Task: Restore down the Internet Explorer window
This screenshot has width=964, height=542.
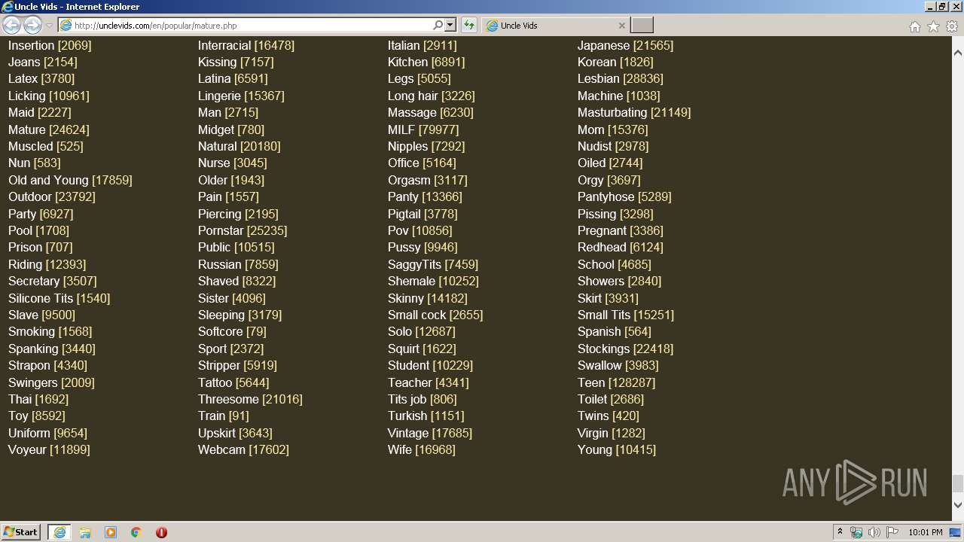Action: (x=942, y=7)
